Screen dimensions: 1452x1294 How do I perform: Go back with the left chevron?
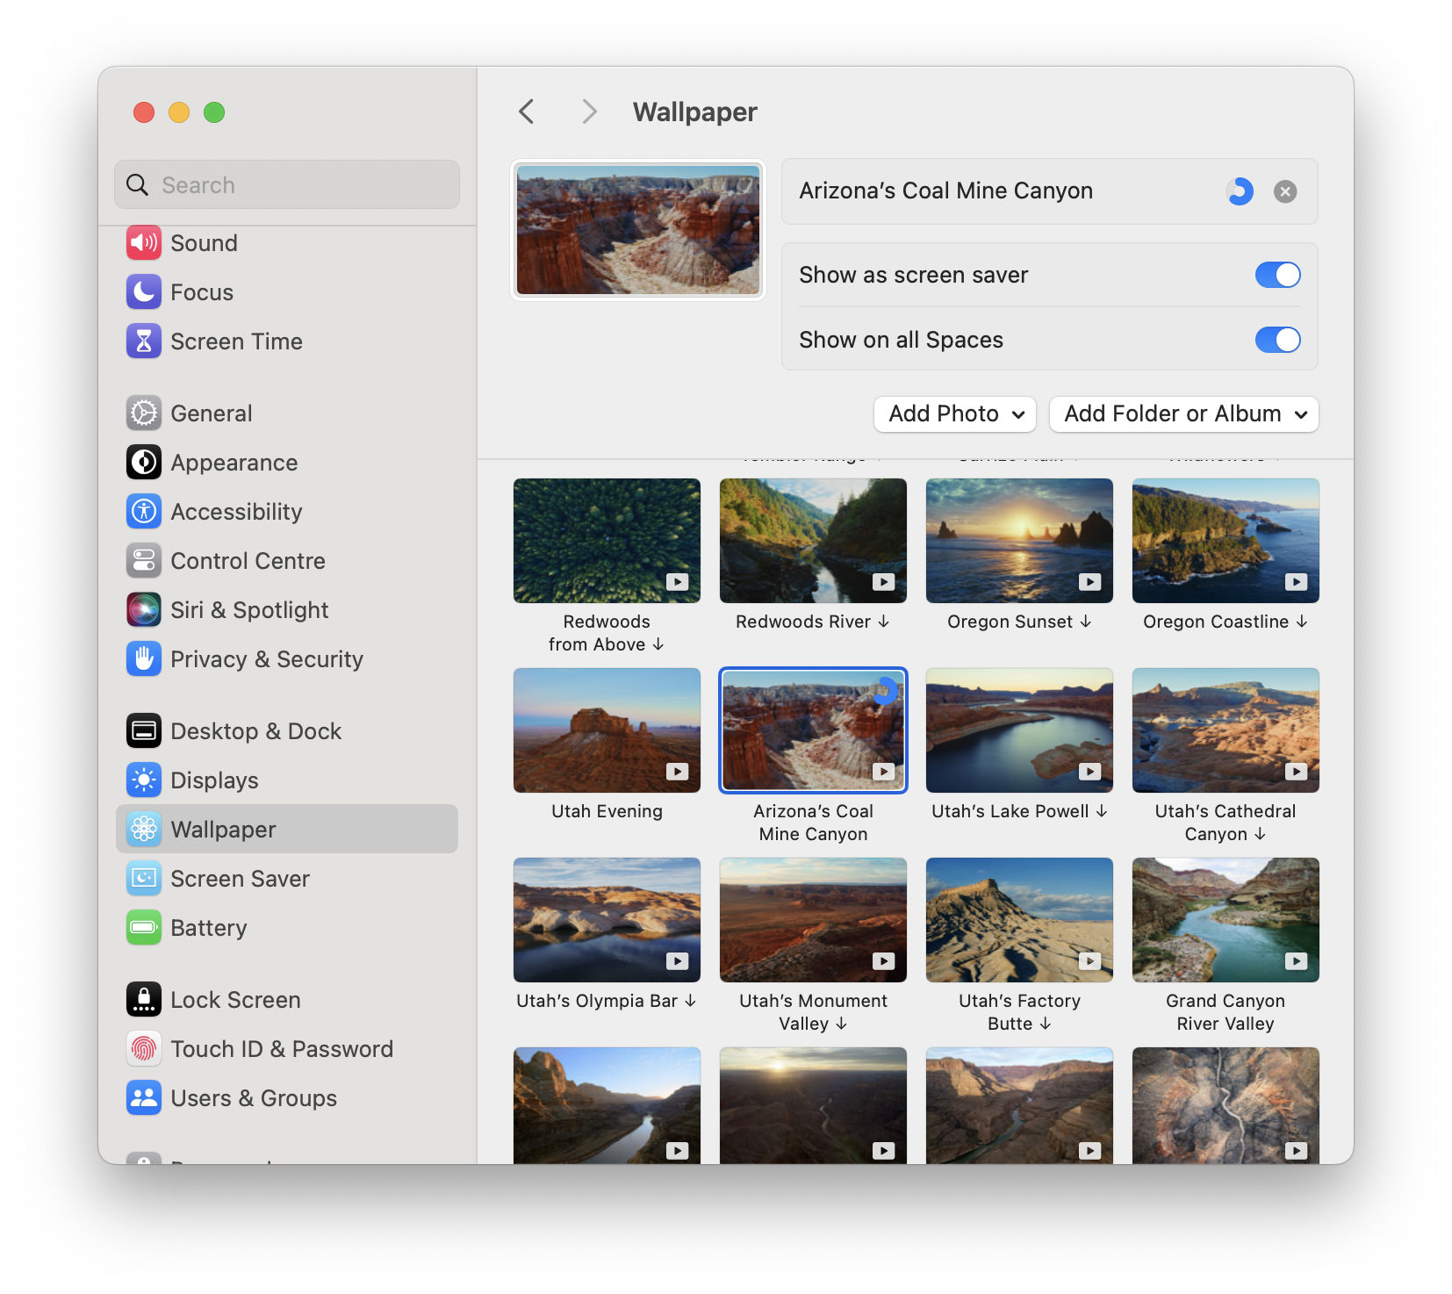tap(527, 112)
